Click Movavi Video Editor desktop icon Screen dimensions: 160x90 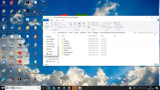point(35,12)
